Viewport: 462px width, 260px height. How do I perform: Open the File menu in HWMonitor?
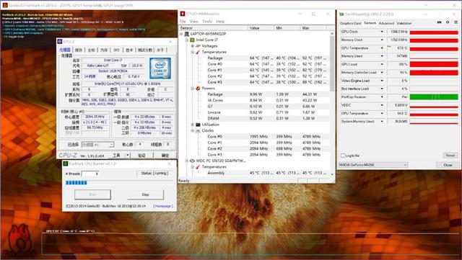tap(183, 22)
